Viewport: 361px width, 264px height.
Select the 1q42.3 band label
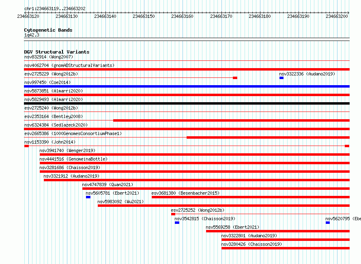32,35
